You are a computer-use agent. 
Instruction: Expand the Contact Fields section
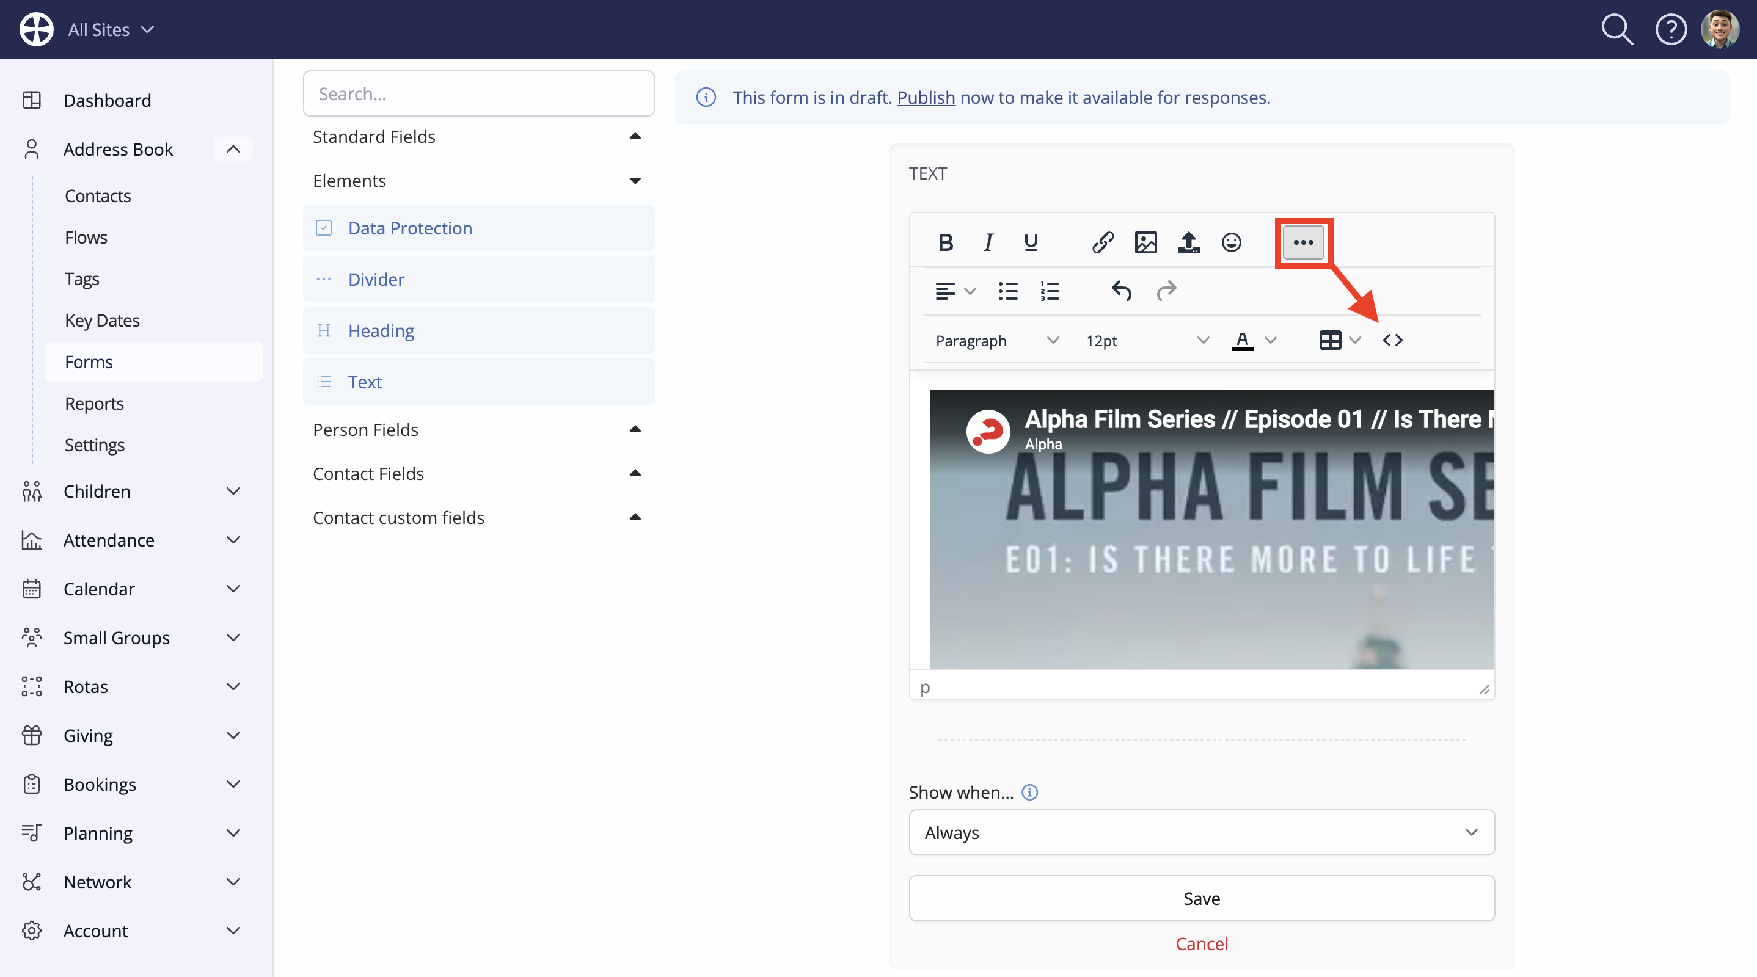(x=479, y=474)
